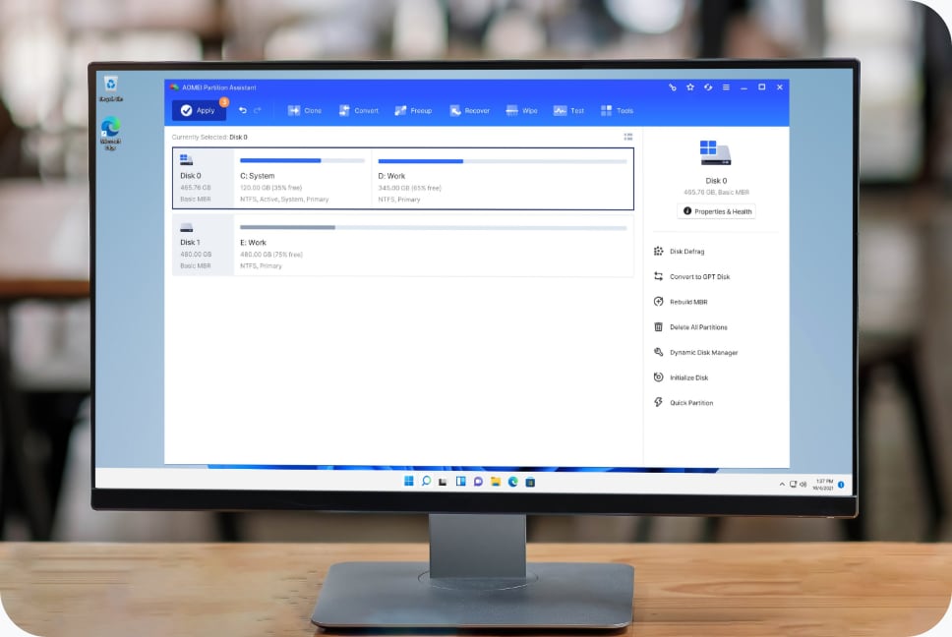952x637 pixels.
Task: Open Properties & Health for Disk 0
Action: (x=716, y=211)
